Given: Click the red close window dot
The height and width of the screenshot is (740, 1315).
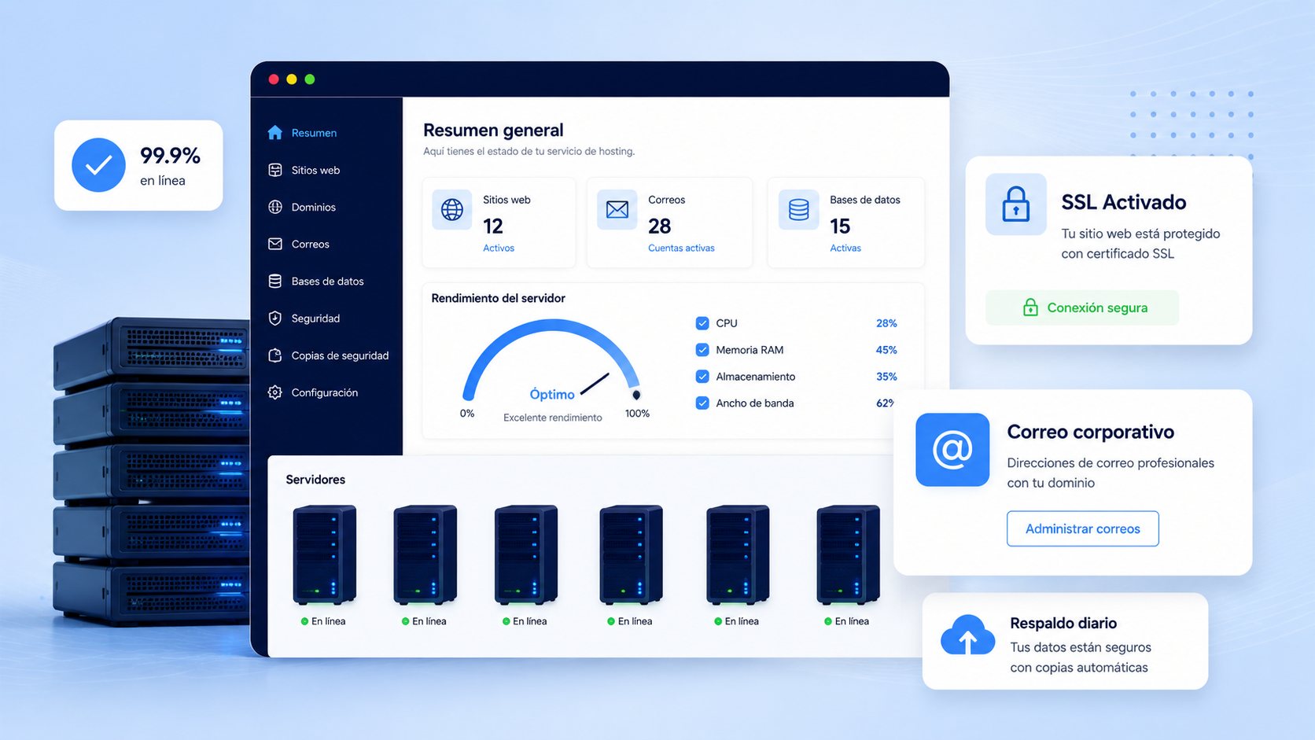Looking at the screenshot, I should click(274, 79).
